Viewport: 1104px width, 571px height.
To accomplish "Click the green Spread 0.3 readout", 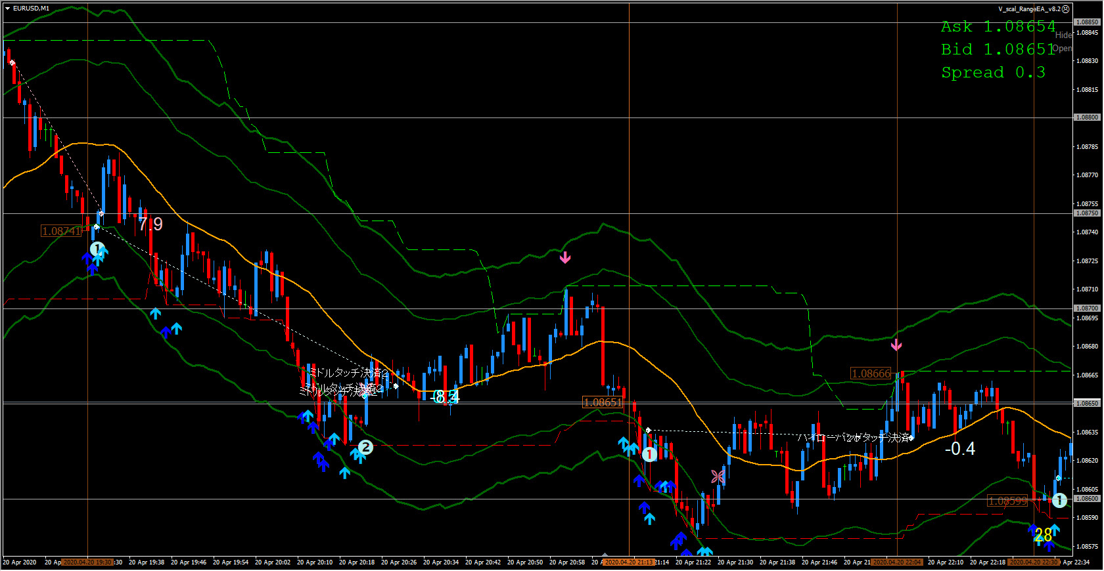I will tap(993, 72).
